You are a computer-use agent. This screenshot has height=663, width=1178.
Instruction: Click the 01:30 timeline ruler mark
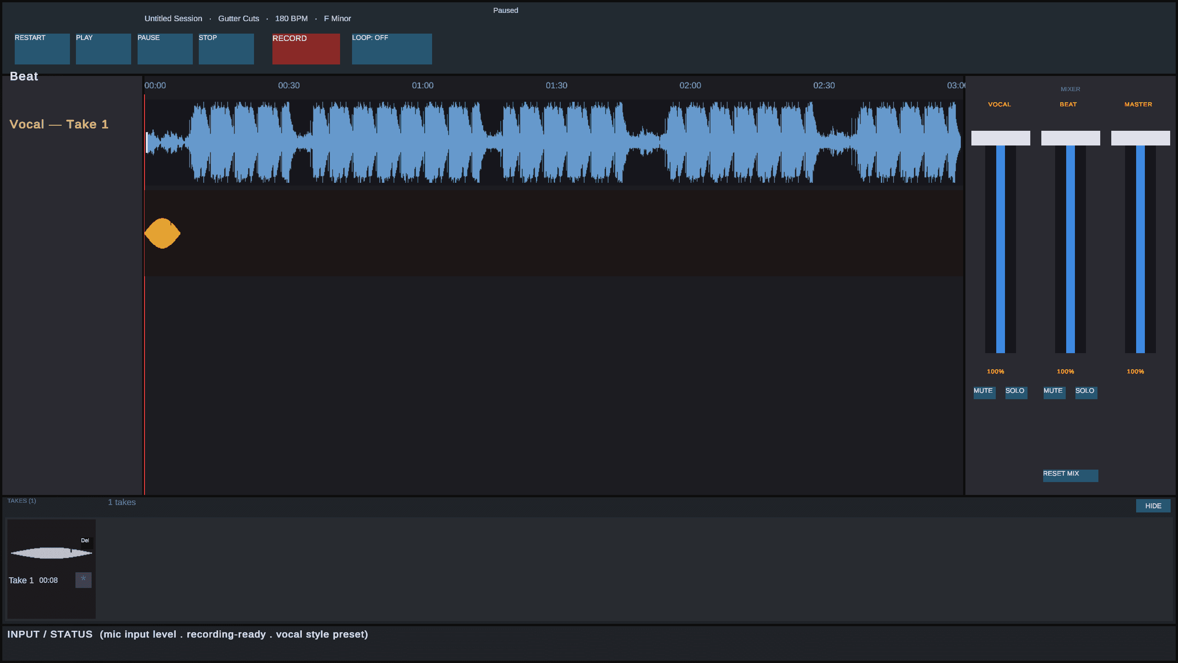pyautogui.click(x=556, y=86)
